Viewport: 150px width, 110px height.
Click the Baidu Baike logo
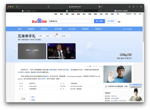39,21
